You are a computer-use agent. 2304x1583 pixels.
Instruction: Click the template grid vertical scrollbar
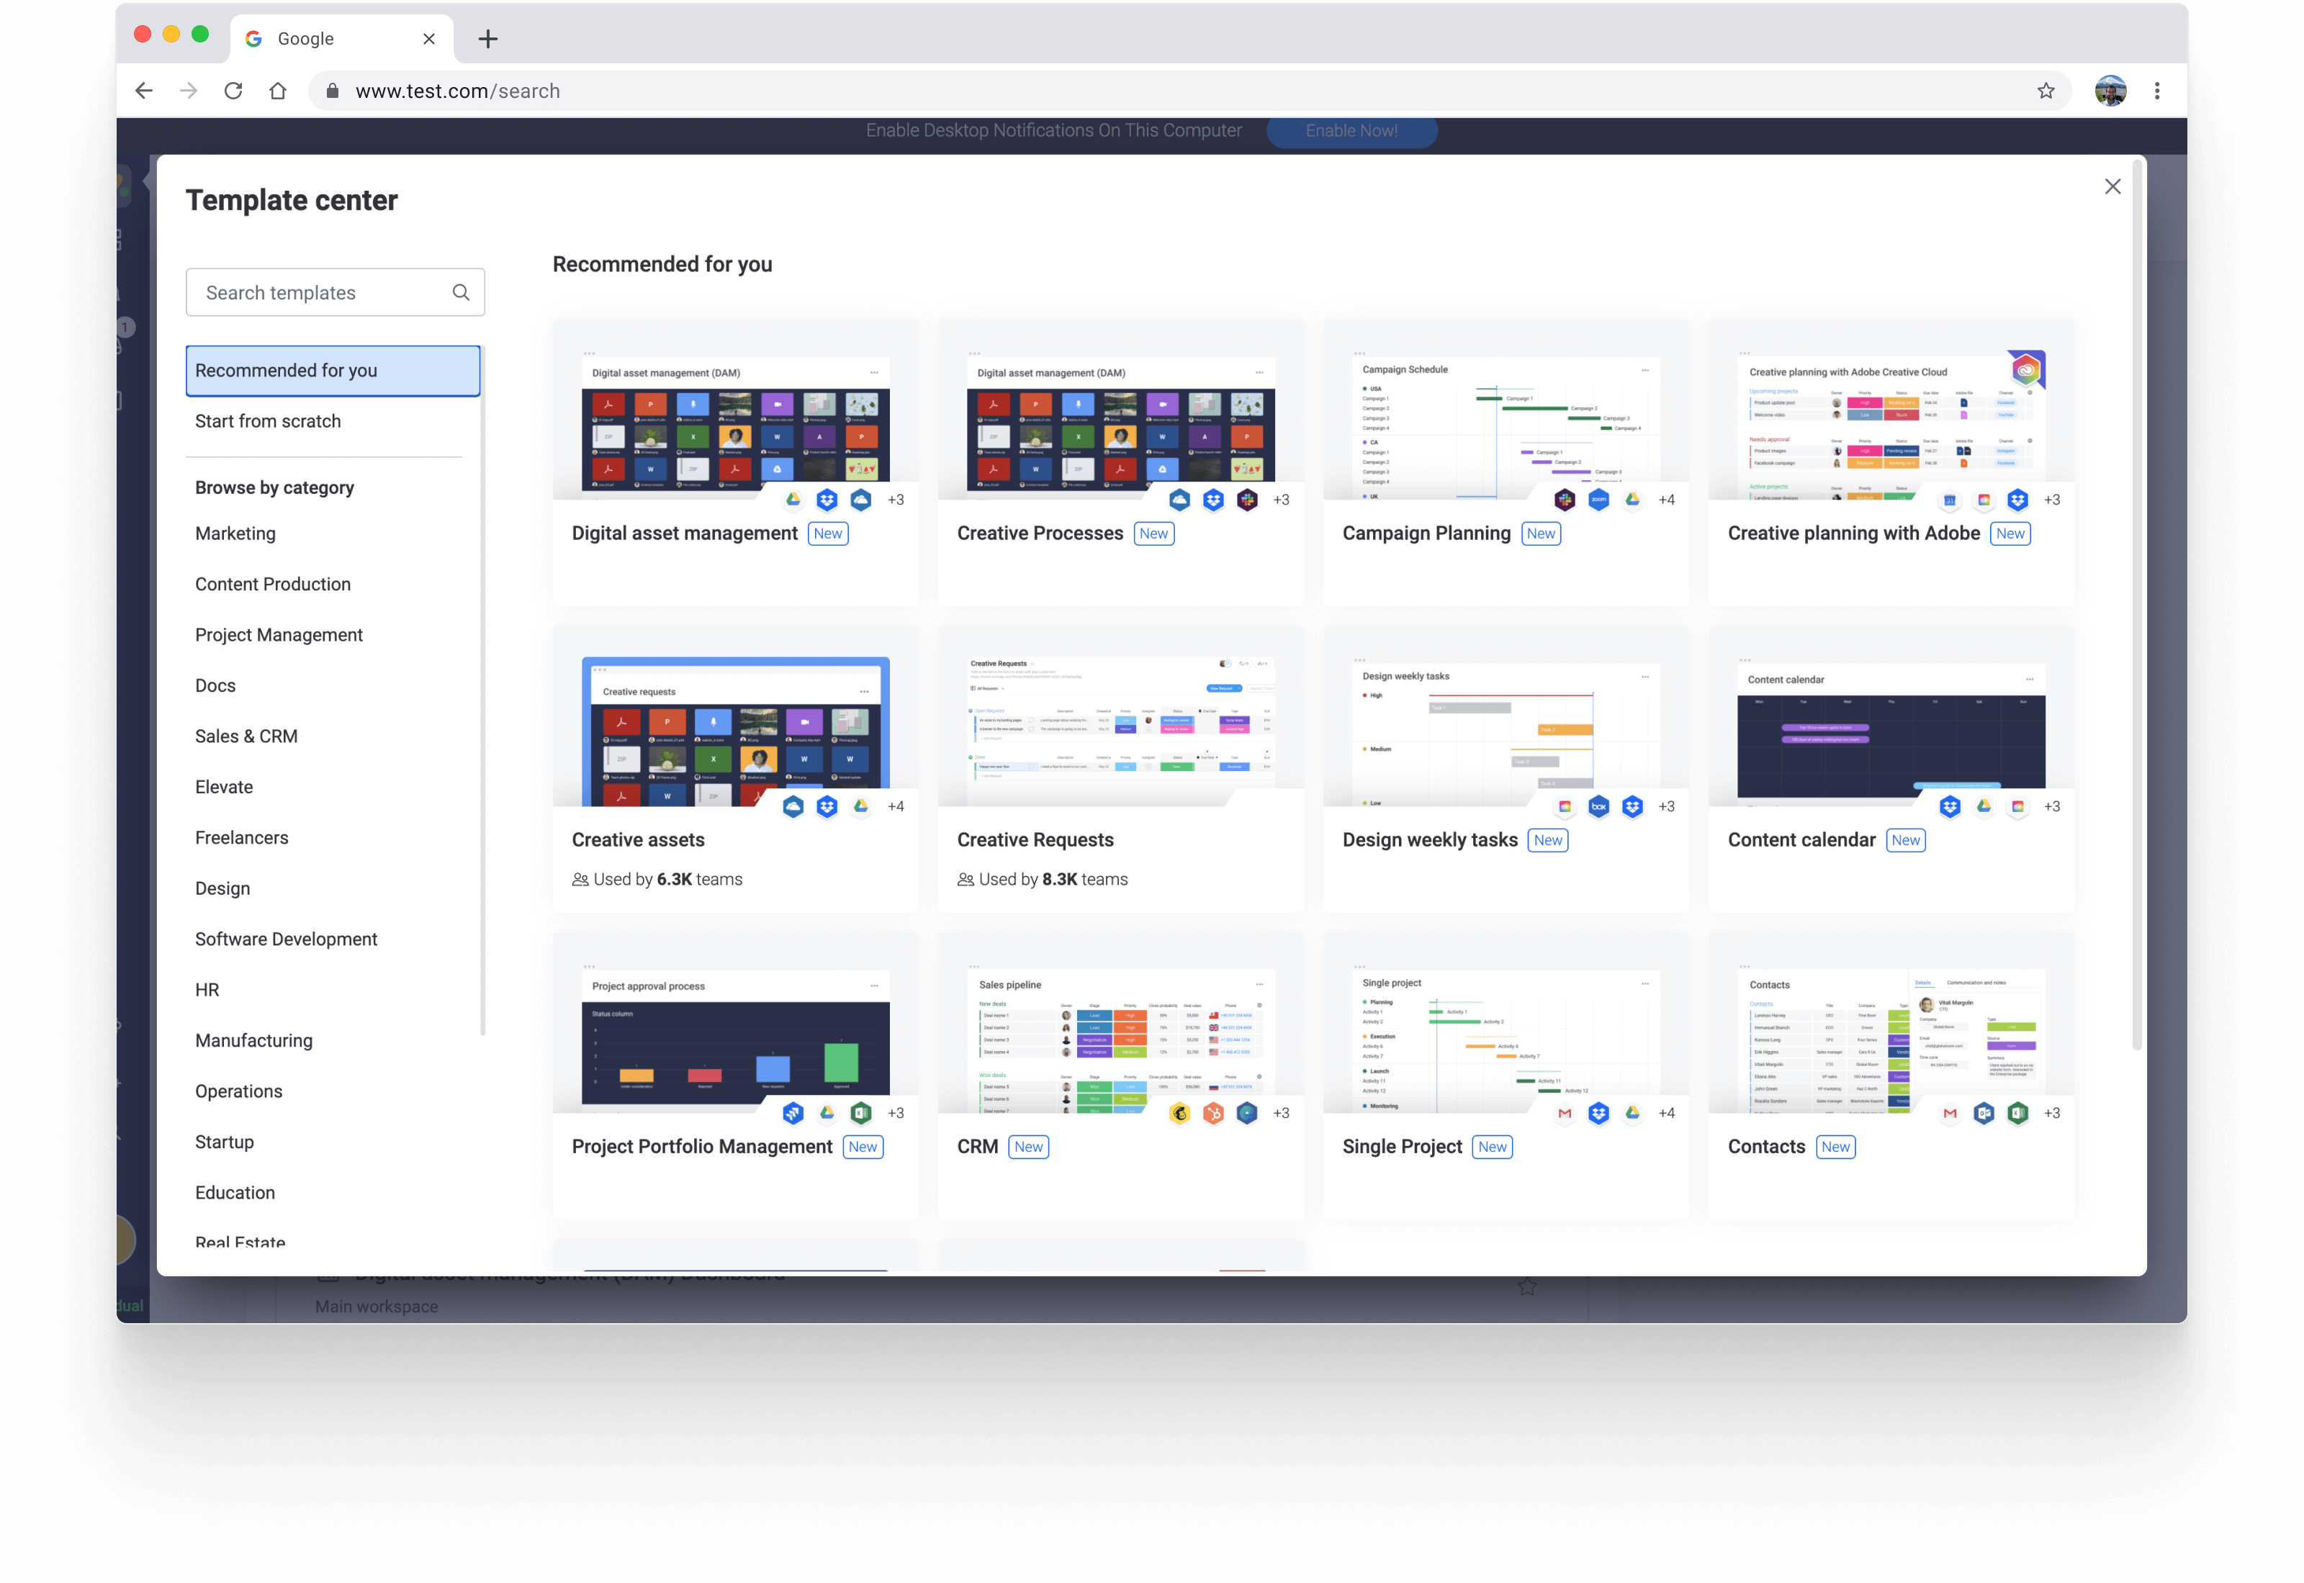pos(2136,605)
